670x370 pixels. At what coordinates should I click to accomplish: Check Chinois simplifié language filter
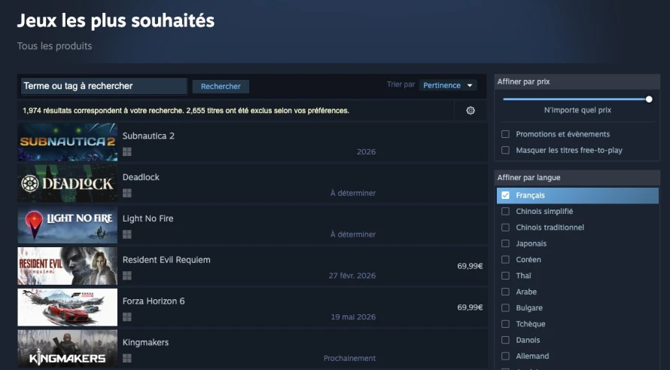click(505, 211)
